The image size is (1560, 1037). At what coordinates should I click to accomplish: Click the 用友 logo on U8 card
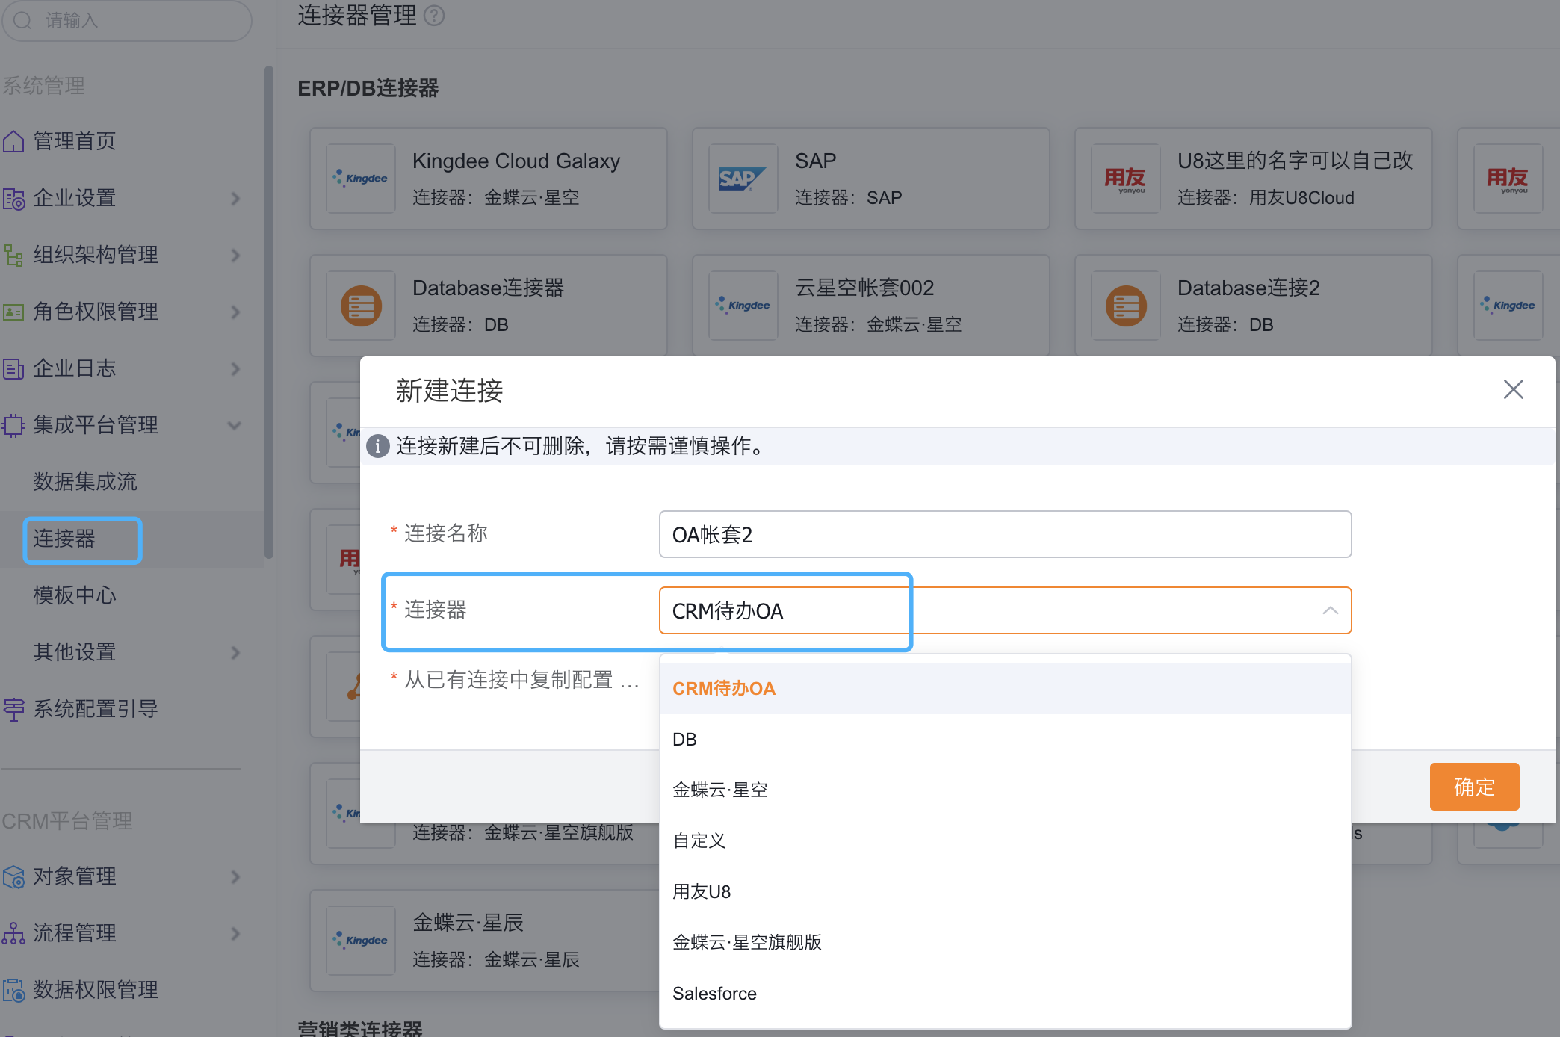(x=1126, y=179)
